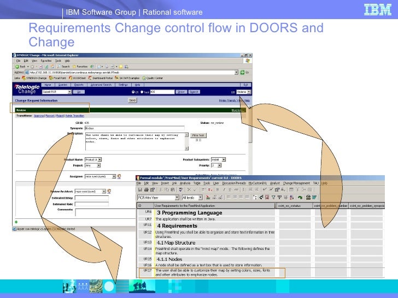The image size is (398, 298).
Task: Open the DOORS Tools menu
Action: (207, 183)
